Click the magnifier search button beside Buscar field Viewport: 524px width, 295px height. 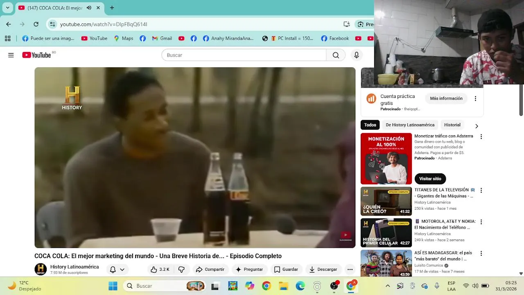pos(336,55)
